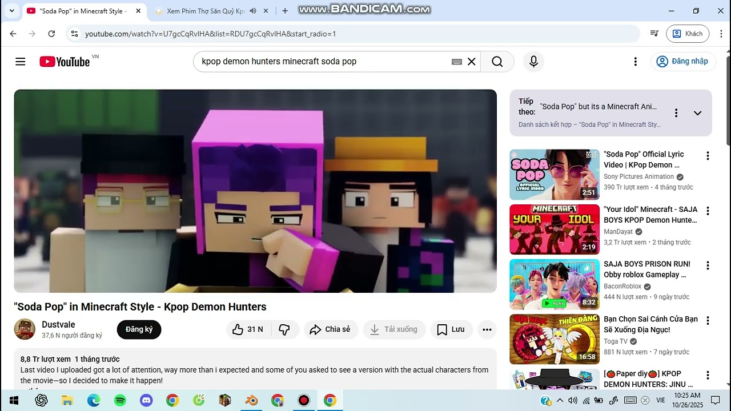Open Spotify from the taskbar
Image resolution: width=731 pixels, height=411 pixels.
coord(120,400)
